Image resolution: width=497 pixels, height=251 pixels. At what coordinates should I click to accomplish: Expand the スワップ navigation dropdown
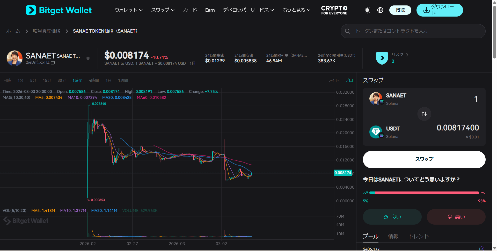tap(163, 10)
